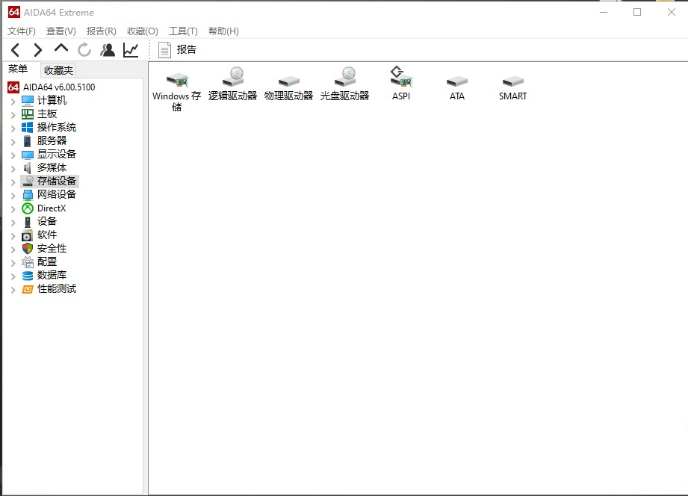The width and height of the screenshot is (688, 496).
Task: Select the 服务器 icon in tree
Action: 27,141
